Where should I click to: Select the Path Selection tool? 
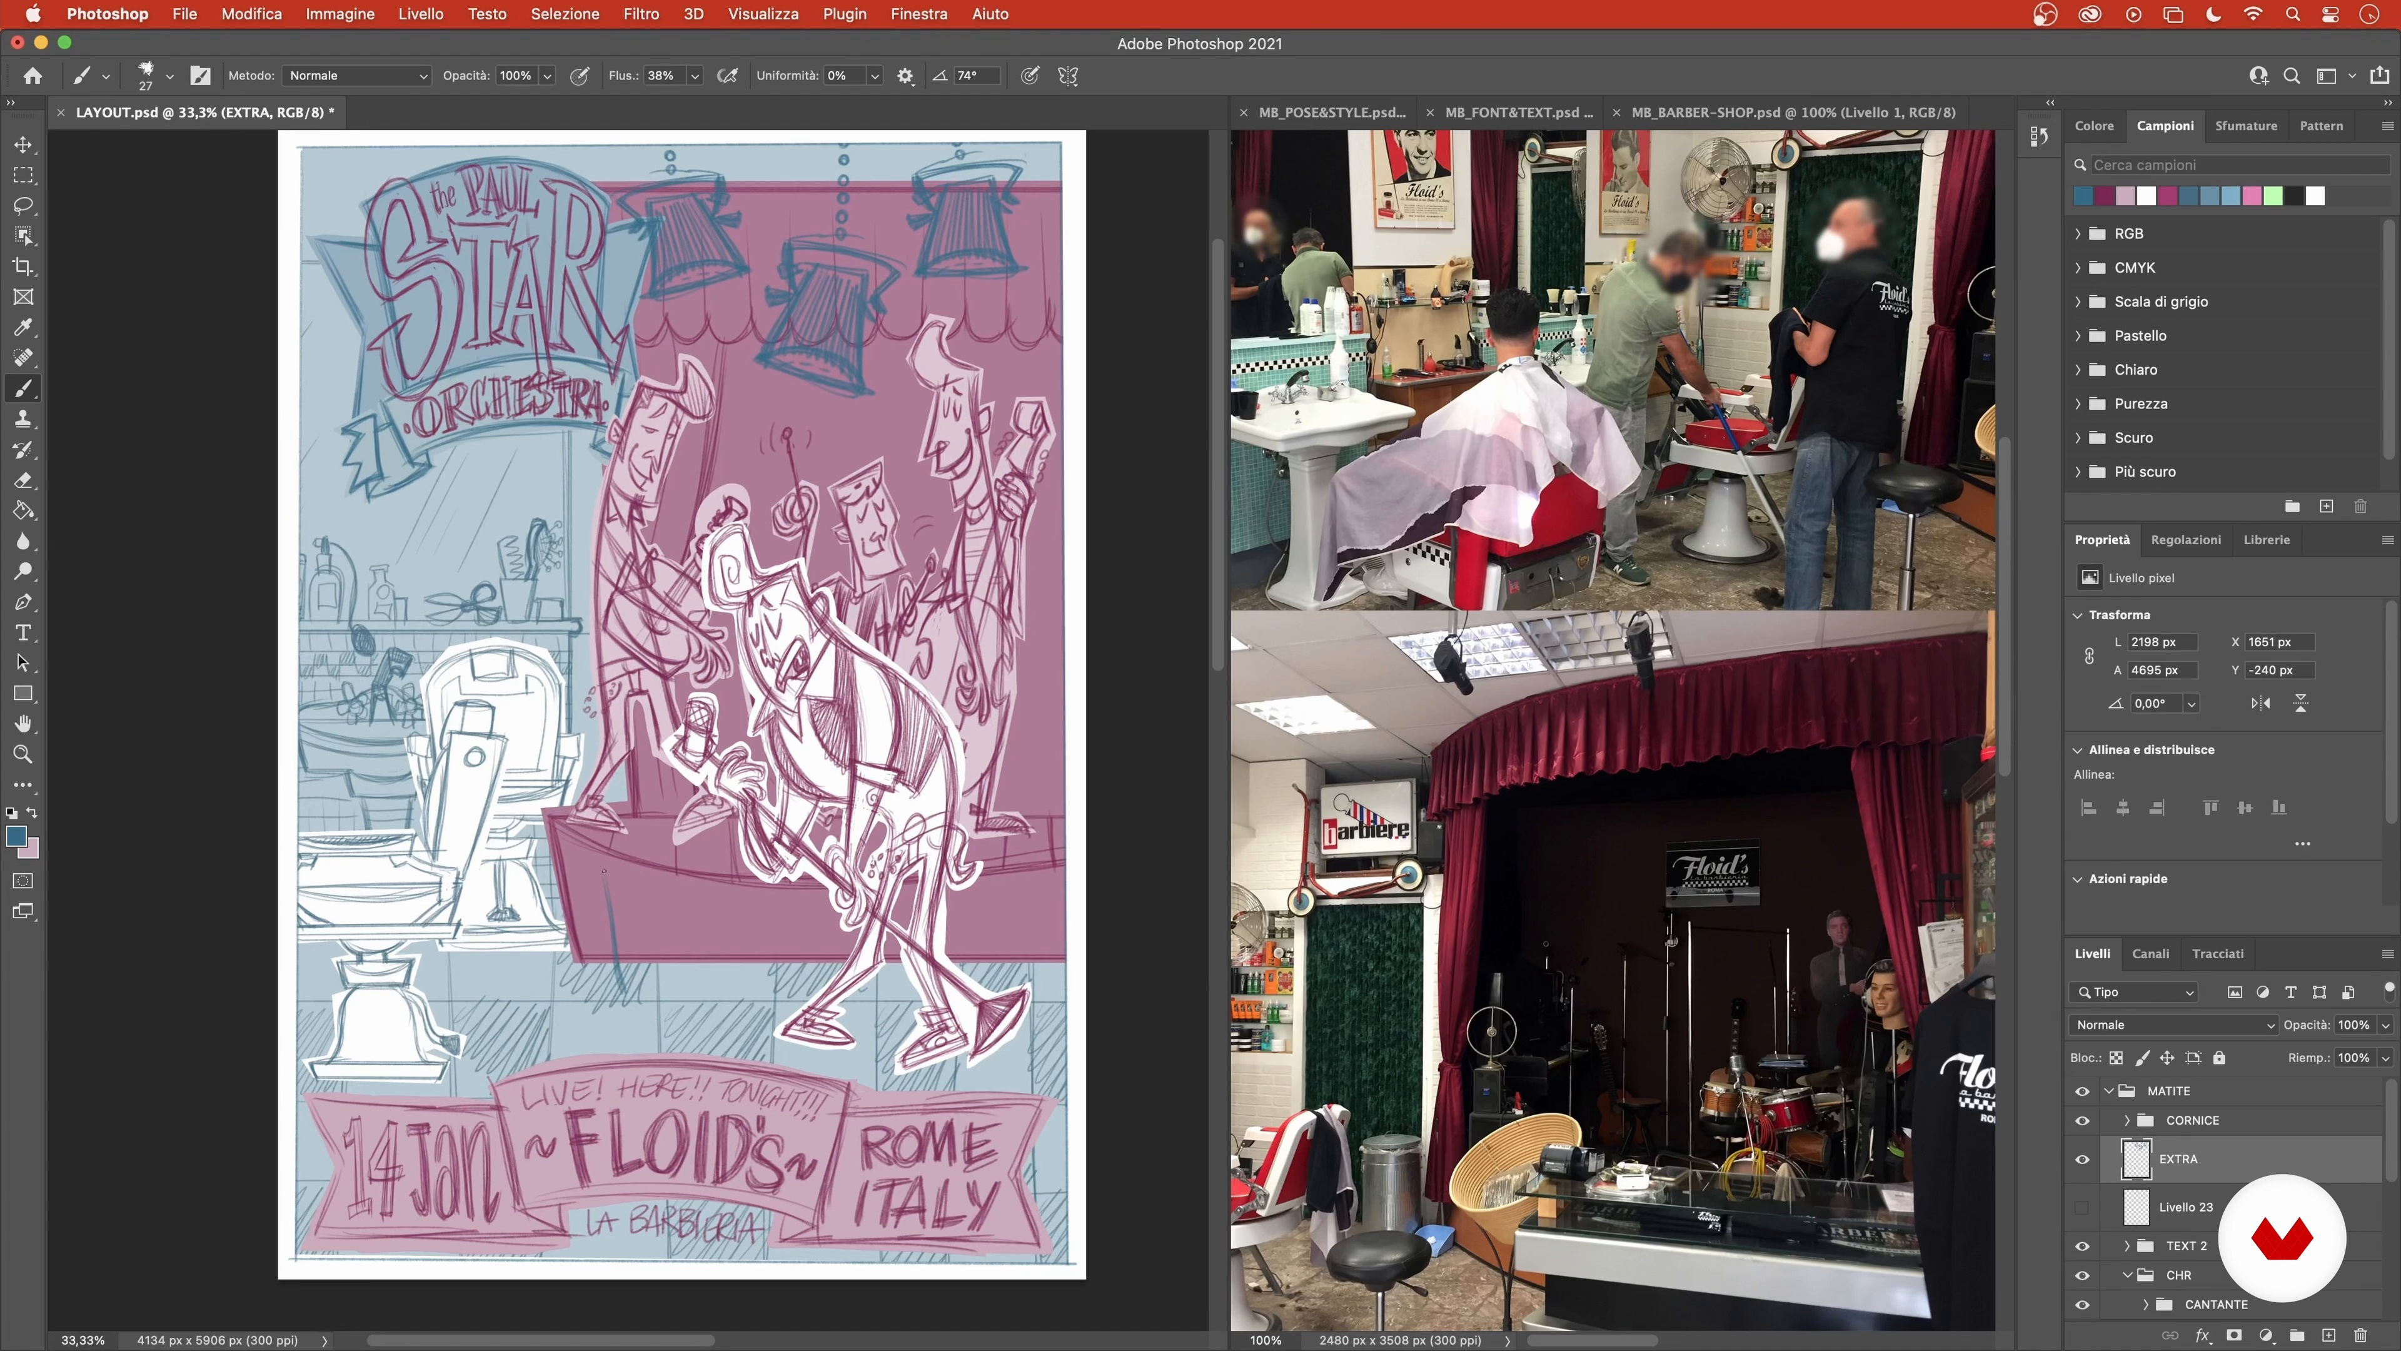(x=23, y=663)
